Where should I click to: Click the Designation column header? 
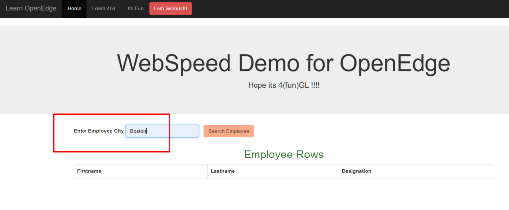[356, 171]
